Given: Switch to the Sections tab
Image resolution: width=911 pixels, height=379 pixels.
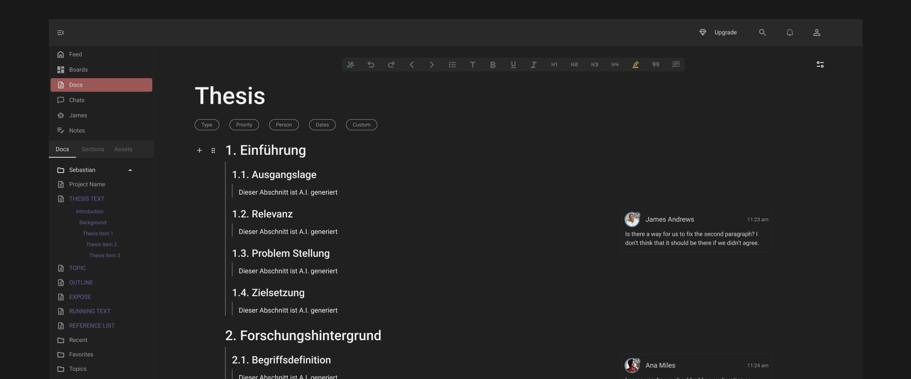Looking at the screenshot, I should tap(93, 149).
